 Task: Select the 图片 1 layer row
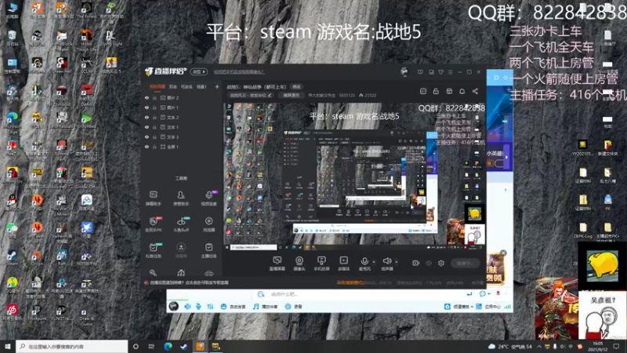(x=182, y=107)
